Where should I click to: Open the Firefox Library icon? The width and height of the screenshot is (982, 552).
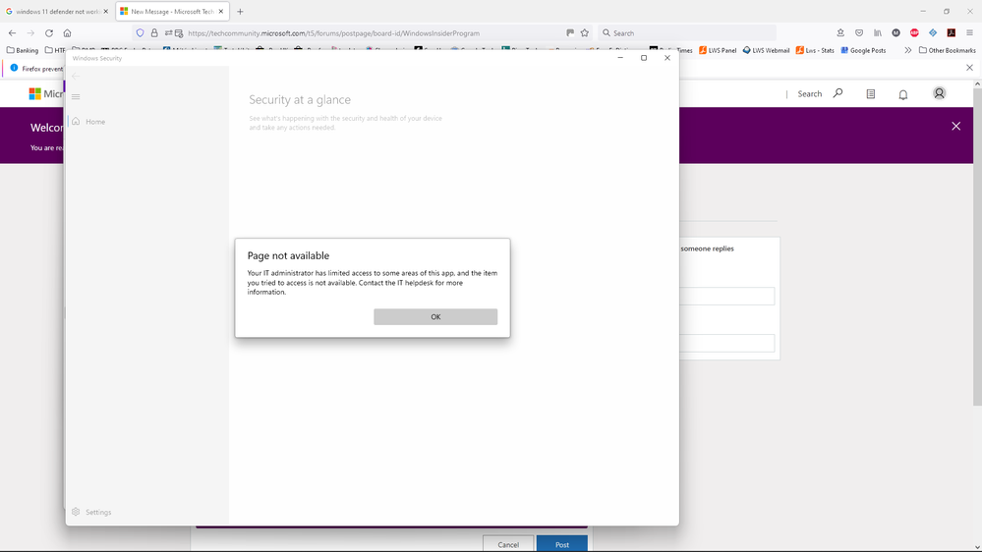click(878, 33)
